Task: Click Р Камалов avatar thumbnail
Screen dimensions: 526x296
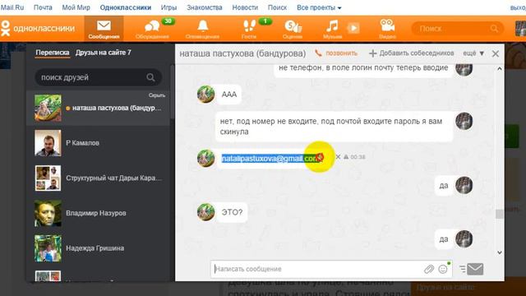Action: tap(48, 143)
